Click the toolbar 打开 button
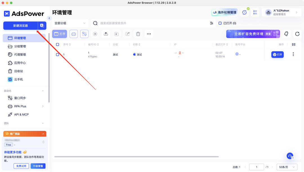The width and height of the screenshot is (304, 172). click(x=59, y=34)
